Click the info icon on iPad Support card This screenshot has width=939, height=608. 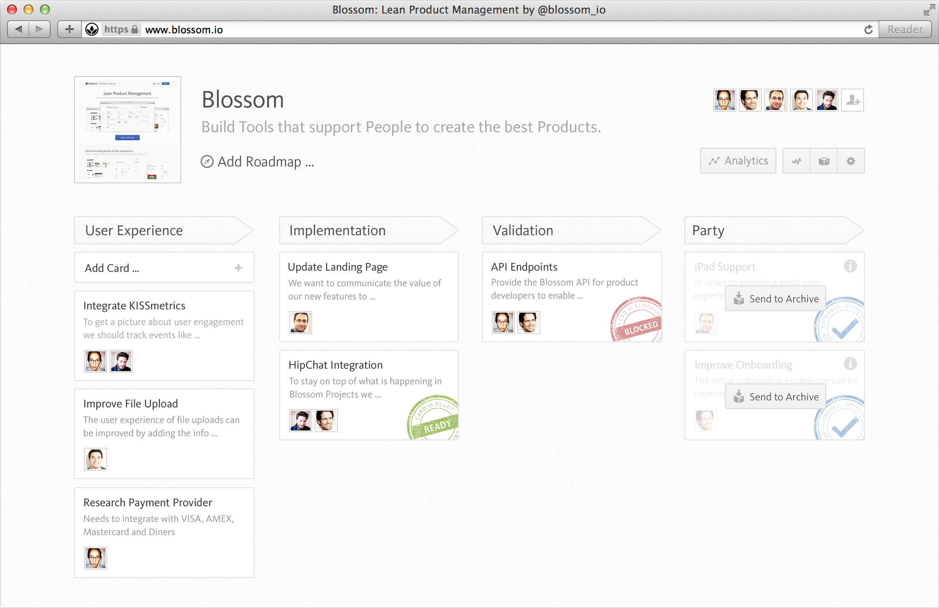click(850, 266)
